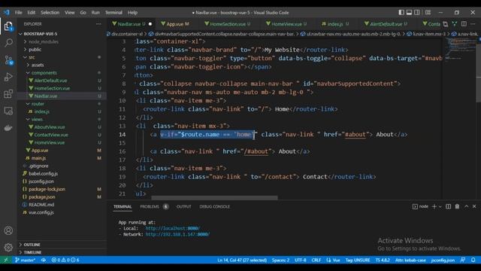481x271 pixels.
Task: Open the Explorer view in activity bar
Action: pyautogui.click(x=8, y=26)
